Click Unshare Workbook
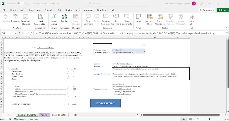The height and width of the screenshot is (121, 229). (x=181, y=19)
